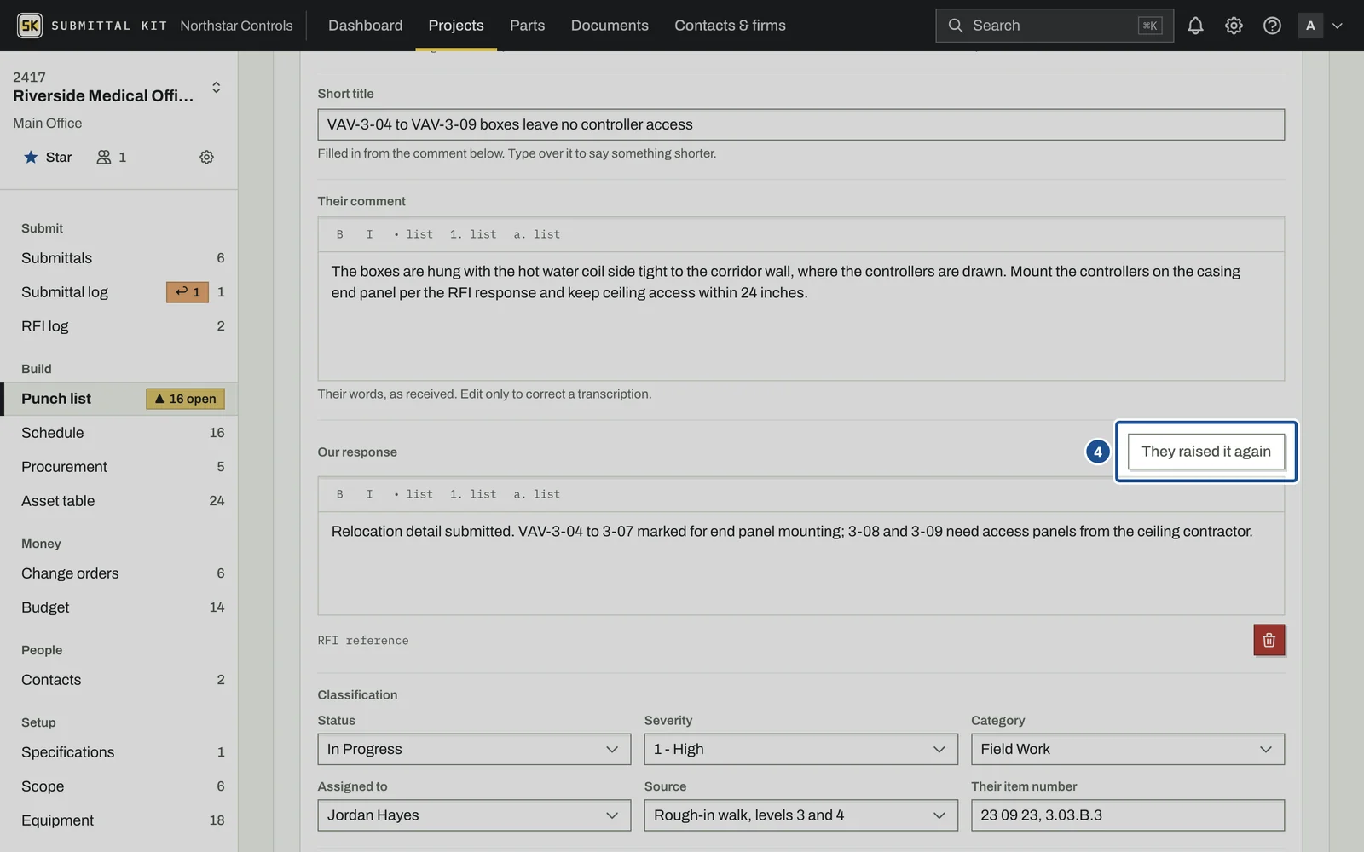Viewport: 1364px width, 852px height.
Task: Toggle Bold in Our response toolbar
Action: [339, 494]
